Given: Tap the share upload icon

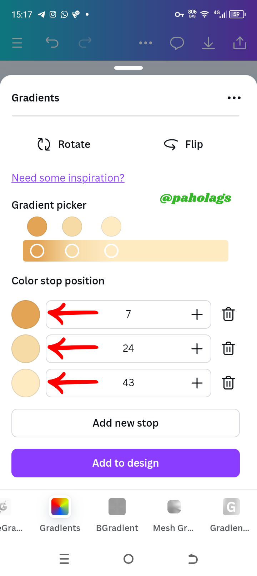Looking at the screenshot, I should point(240,43).
